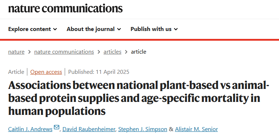Image resolution: width=279 pixels, height=139 pixels.
Task: Expand the chevron next to Explore content
Action: tap(55, 29)
